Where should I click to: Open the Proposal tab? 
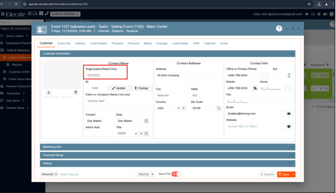pyautogui.click(x=117, y=43)
